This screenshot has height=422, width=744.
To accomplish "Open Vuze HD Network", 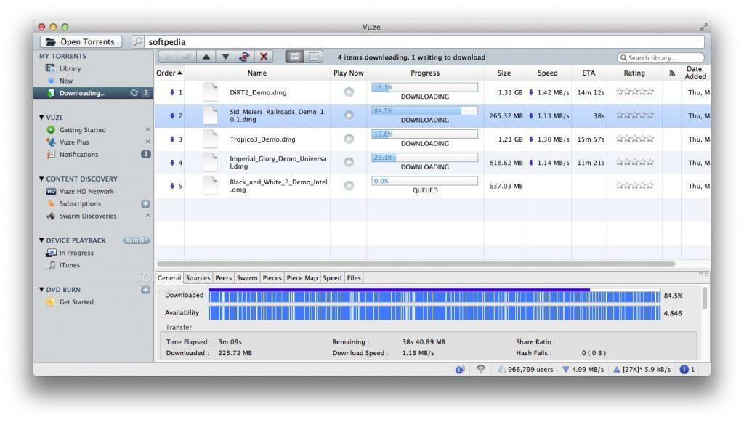I will [x=86, y=191].
